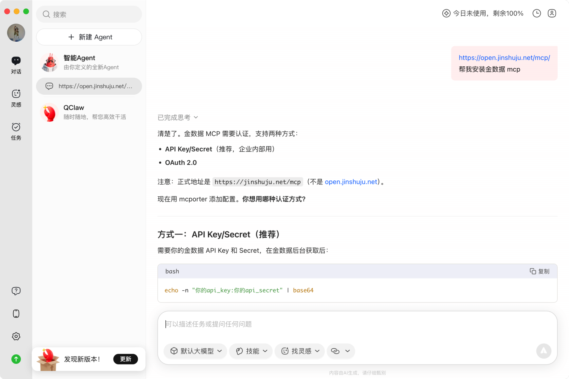The width and height of the screenshot is (569, 379).
Task: Copy the bash code with 复制
Action: pyautogui.click(x=539, y=271)
